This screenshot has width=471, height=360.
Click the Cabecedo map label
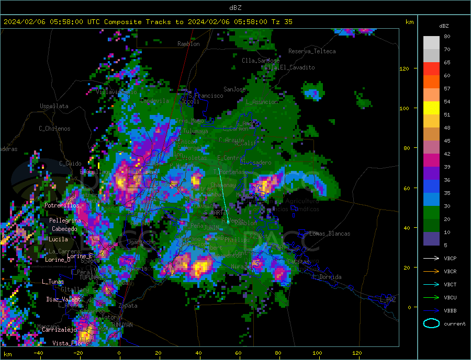(x=64, y=229)
